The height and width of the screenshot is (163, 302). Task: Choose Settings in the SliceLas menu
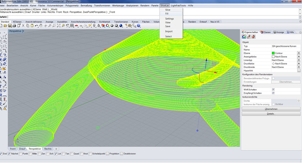point(170,19)
